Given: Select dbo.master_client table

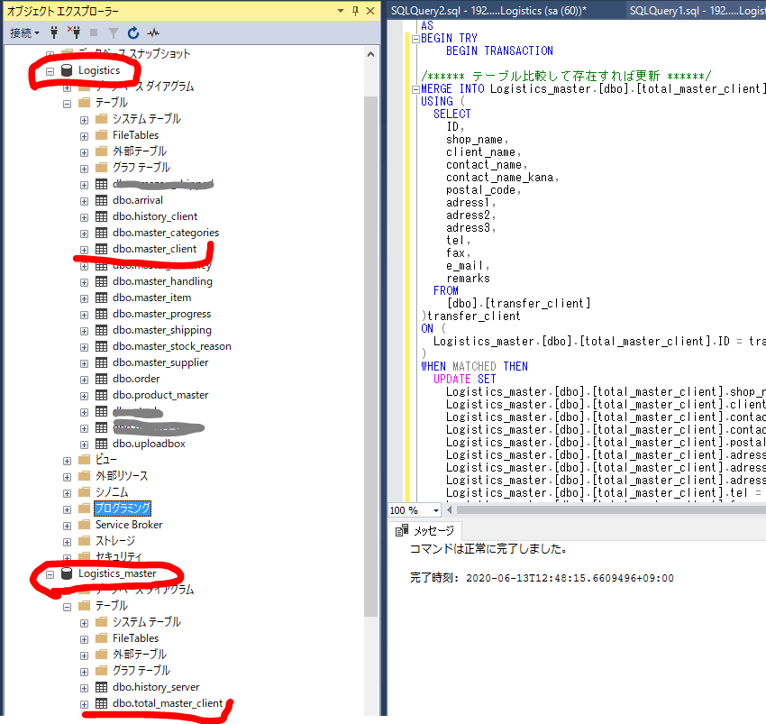Looking at the screenshot, I should (x=154, y=249).
